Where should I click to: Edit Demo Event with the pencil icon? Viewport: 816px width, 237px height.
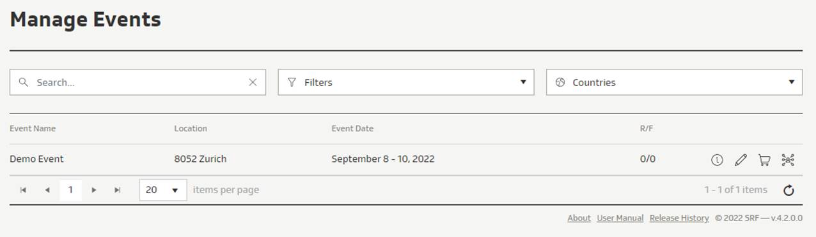(x=741, y=160)
